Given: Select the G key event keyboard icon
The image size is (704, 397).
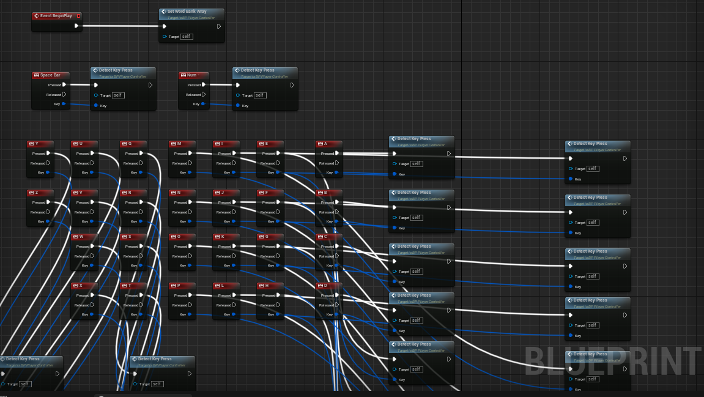Looking at the screenshot, I should [261, 237].
